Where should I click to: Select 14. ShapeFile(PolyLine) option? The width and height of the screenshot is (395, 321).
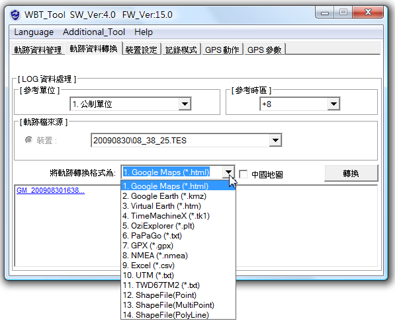179,314
